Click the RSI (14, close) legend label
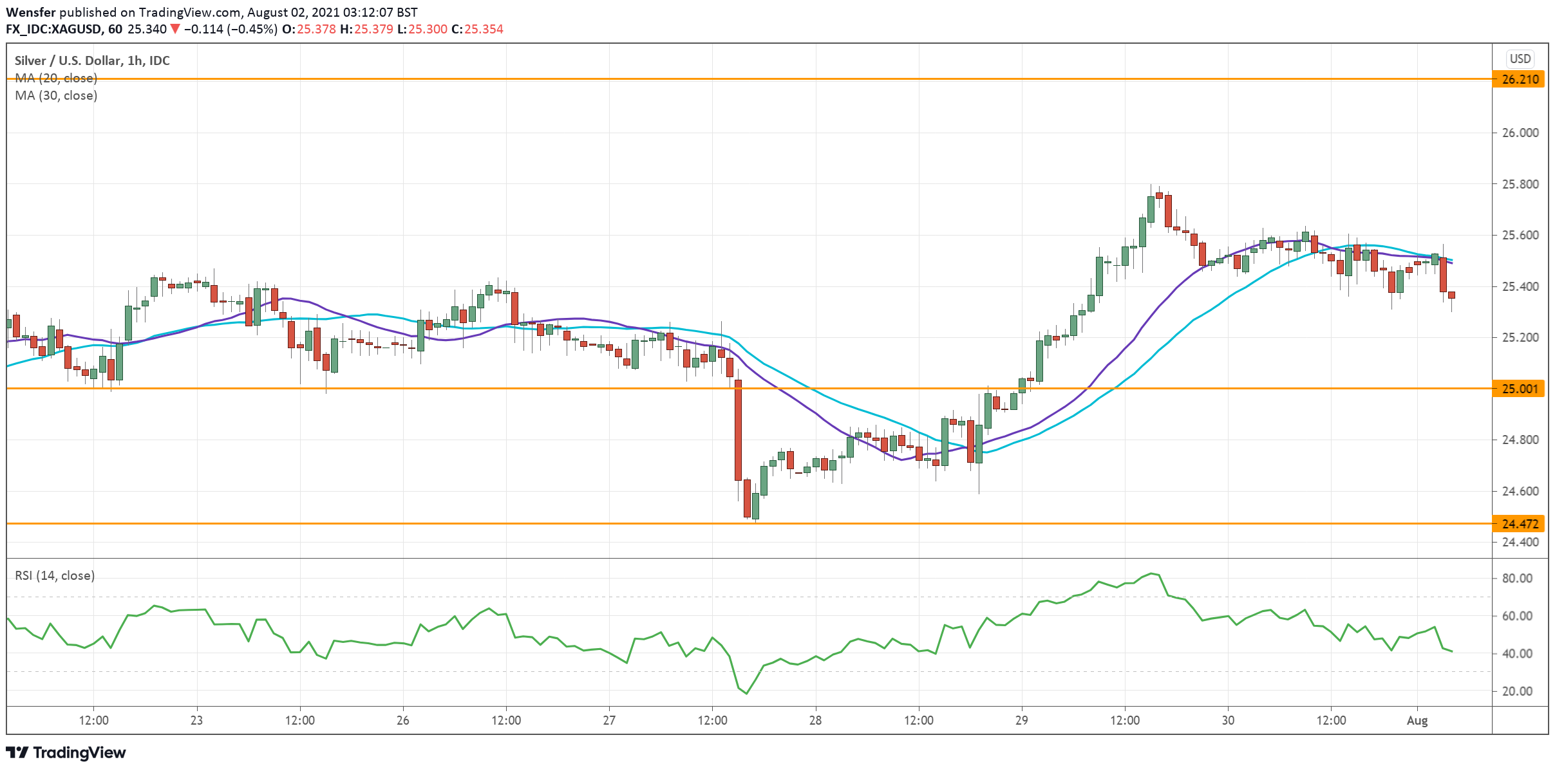 coord(55,575)
